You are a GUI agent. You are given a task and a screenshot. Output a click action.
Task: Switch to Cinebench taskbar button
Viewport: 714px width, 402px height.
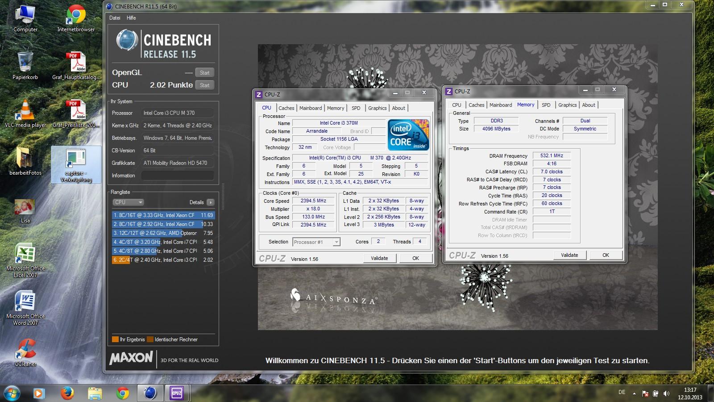(x=150, y=393)
